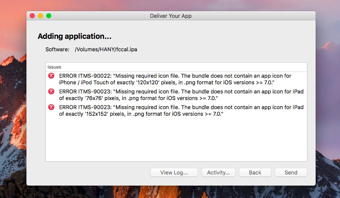Select the ERROR ITMS-90022 120x120 issue row
Image resolution: width=340 pixels, height=198 pixels.
(176, 79)
